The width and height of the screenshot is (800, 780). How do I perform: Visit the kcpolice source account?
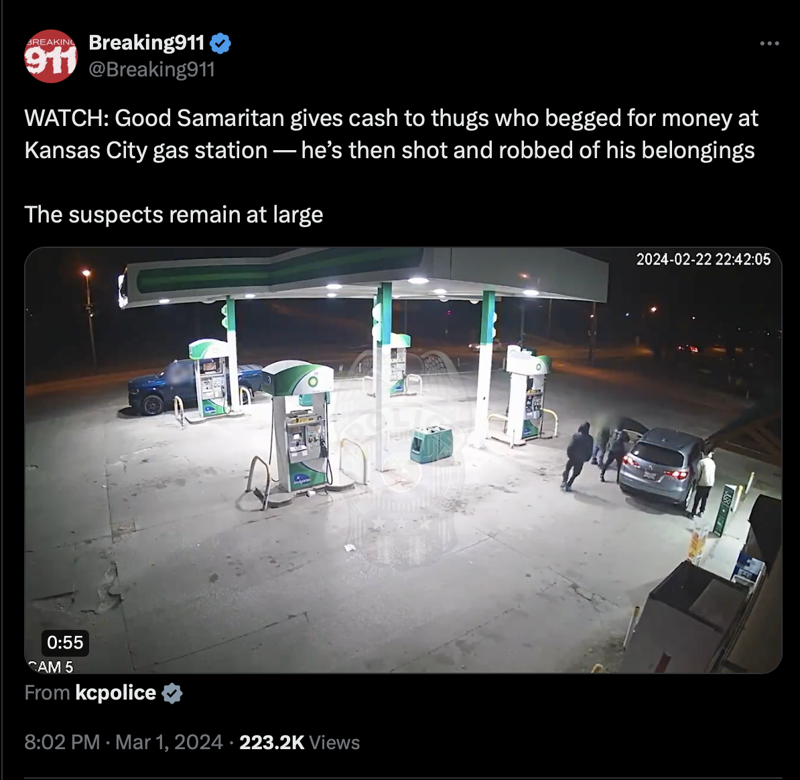(x=115, y=693)
